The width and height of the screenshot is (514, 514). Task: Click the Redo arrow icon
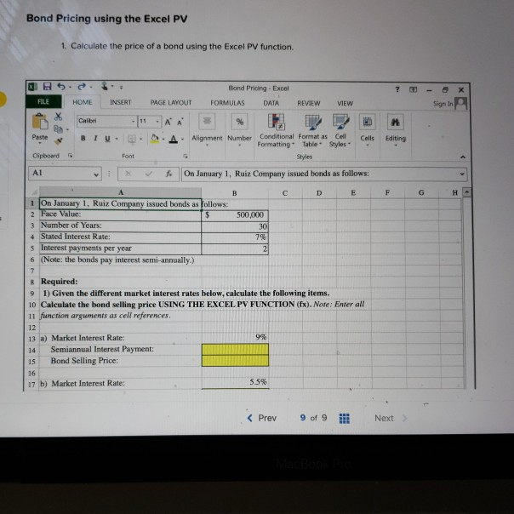point(82,87)
